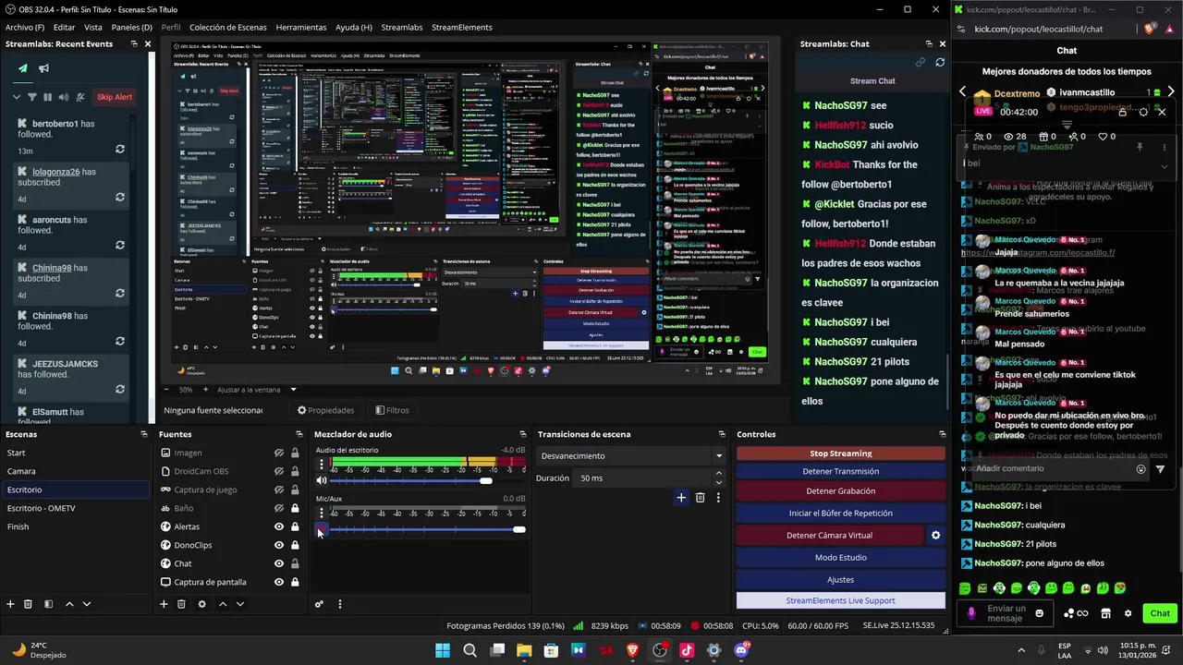Open advanced audio properties gears icon

click(x=319, y=604)
